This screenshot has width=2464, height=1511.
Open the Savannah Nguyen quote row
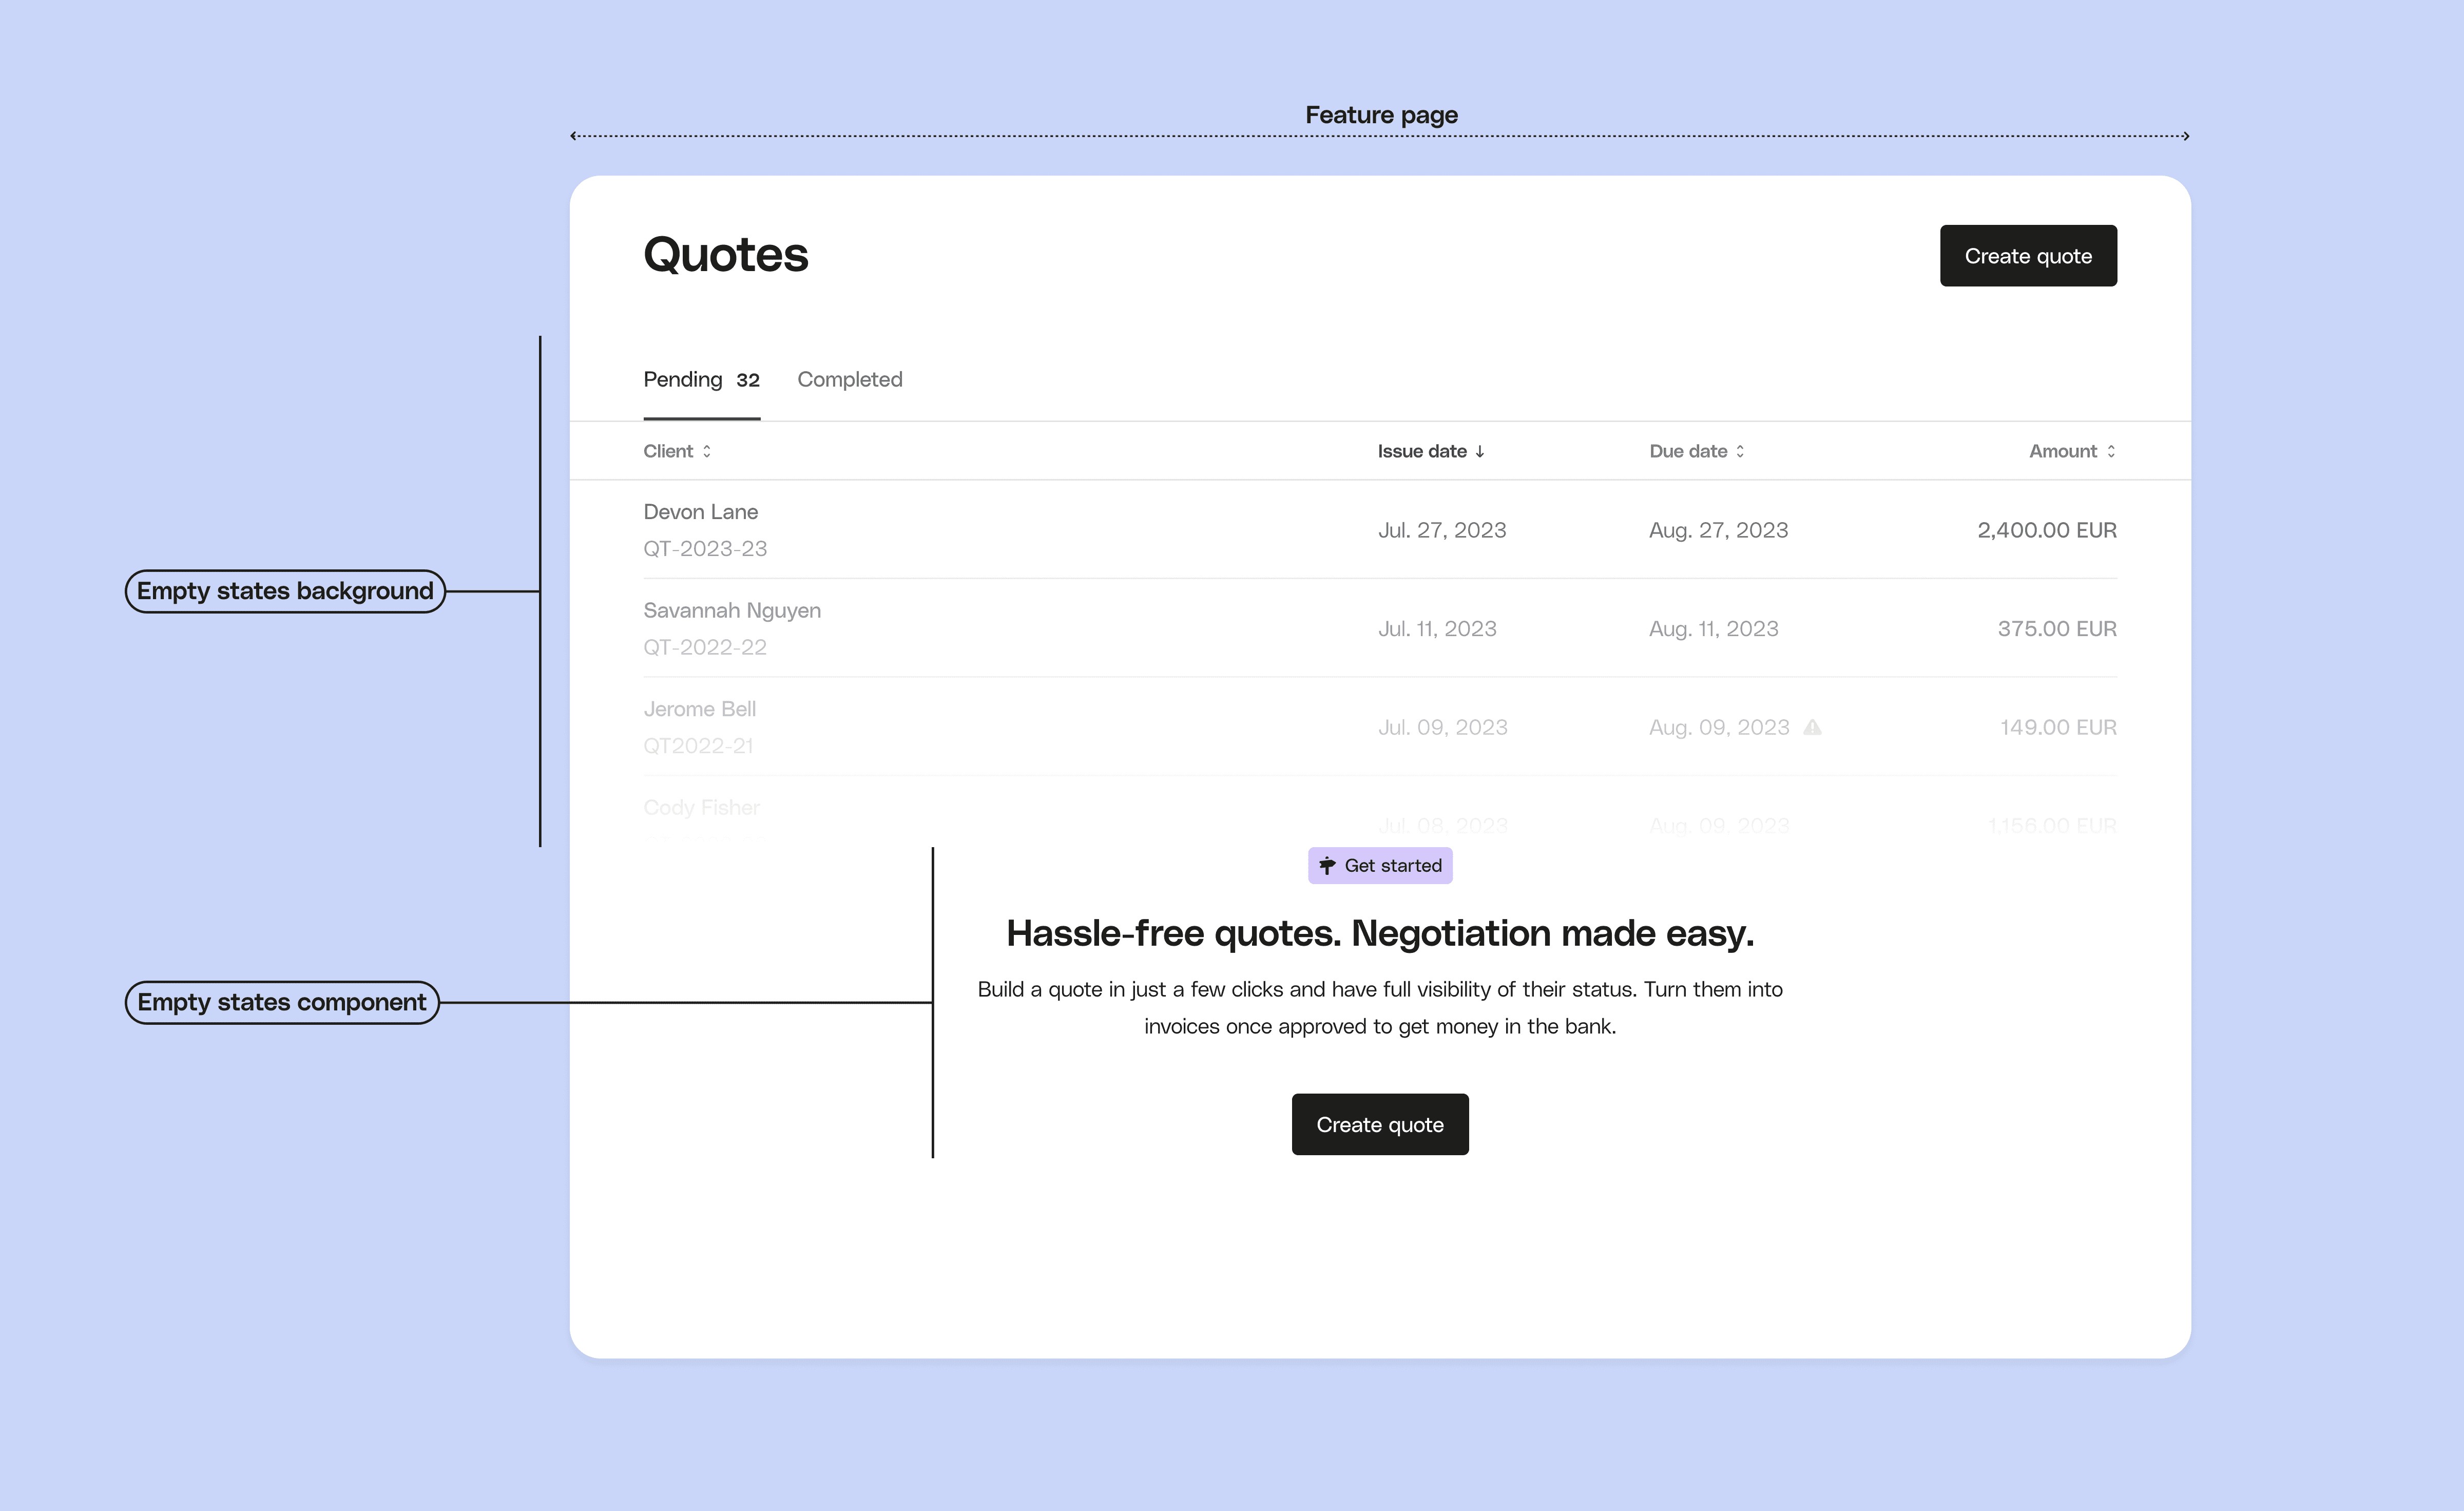point(732,611)
